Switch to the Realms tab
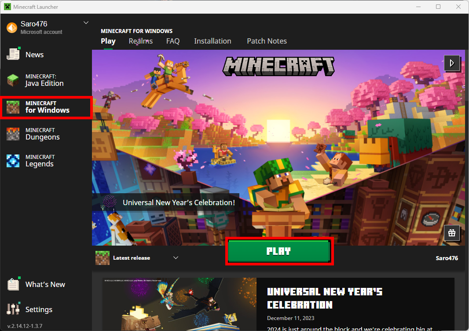This screenshot has height=331, width=469. click(141, 41)
